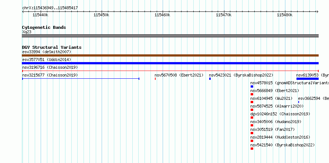The width and height of the screenshot is (329, 163).
Task: Open nsv3196716 (Chaisson2019) variant label
Action: point(50,67)
